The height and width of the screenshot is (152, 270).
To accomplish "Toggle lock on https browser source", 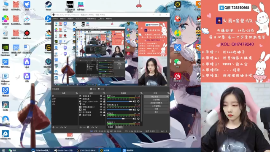I will [104, 101].
